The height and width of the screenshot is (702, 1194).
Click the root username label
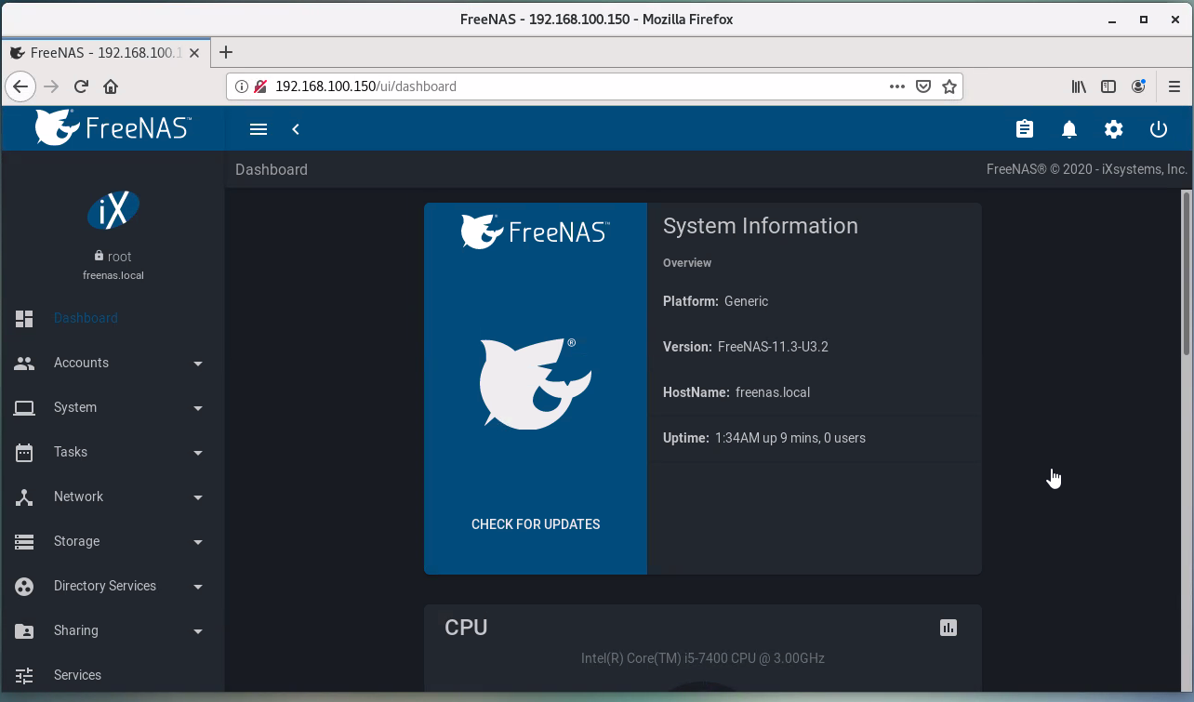119,257
